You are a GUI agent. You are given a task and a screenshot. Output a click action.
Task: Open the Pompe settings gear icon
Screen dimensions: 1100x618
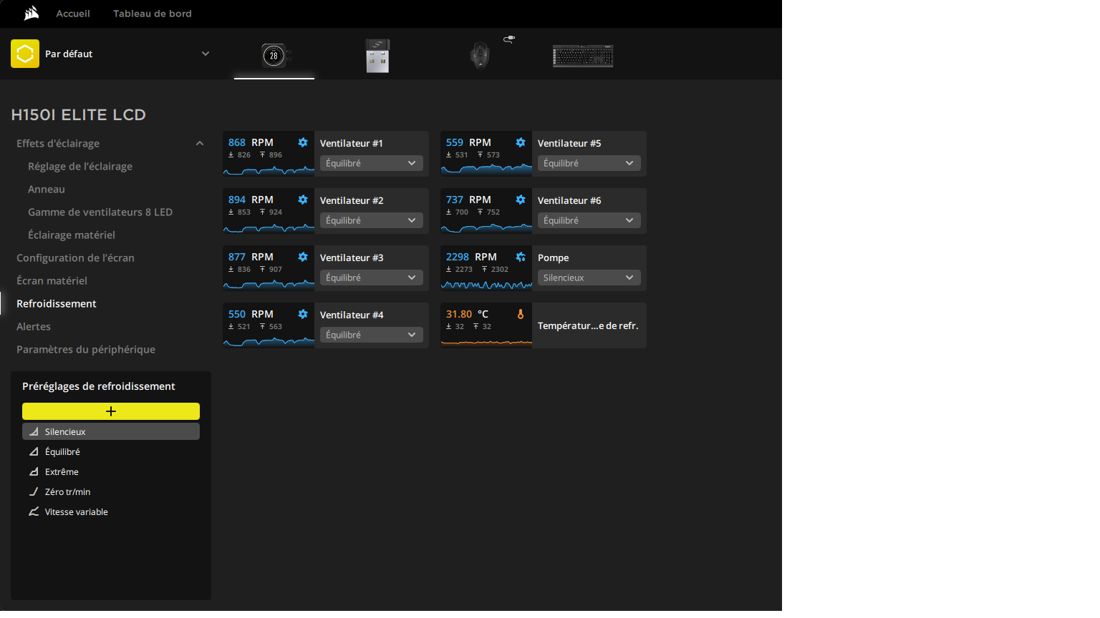521,257
